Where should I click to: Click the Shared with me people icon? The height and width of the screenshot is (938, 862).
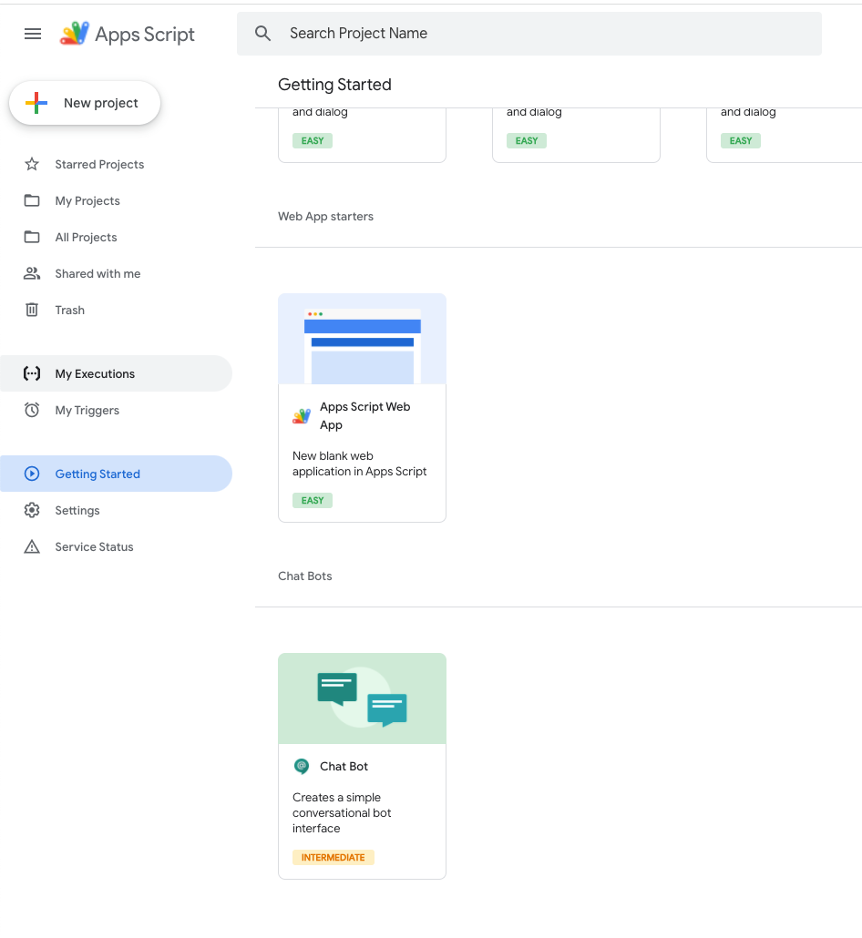pos(32,273)
